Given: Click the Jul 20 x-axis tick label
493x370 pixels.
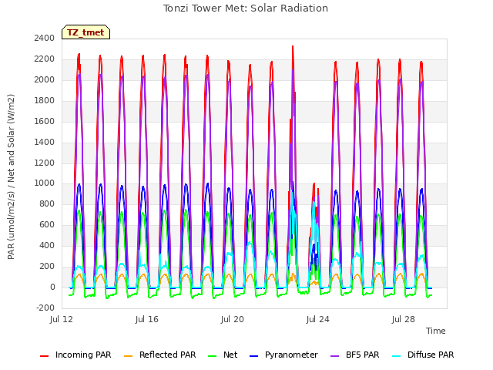Looking at the screenshot, I should 233,319.
